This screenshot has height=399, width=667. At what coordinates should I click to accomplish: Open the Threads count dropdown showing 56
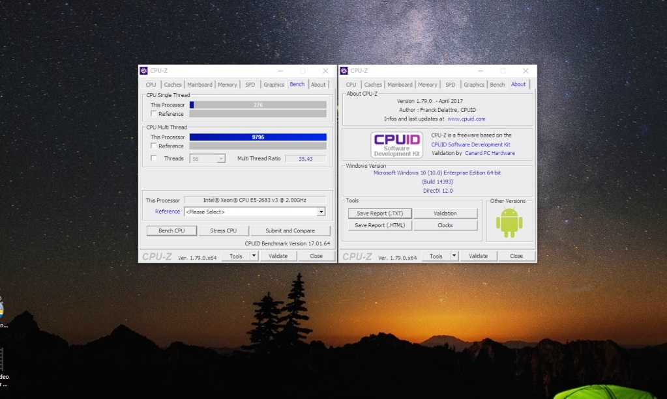pyautogui.click(x=207, y=159)
